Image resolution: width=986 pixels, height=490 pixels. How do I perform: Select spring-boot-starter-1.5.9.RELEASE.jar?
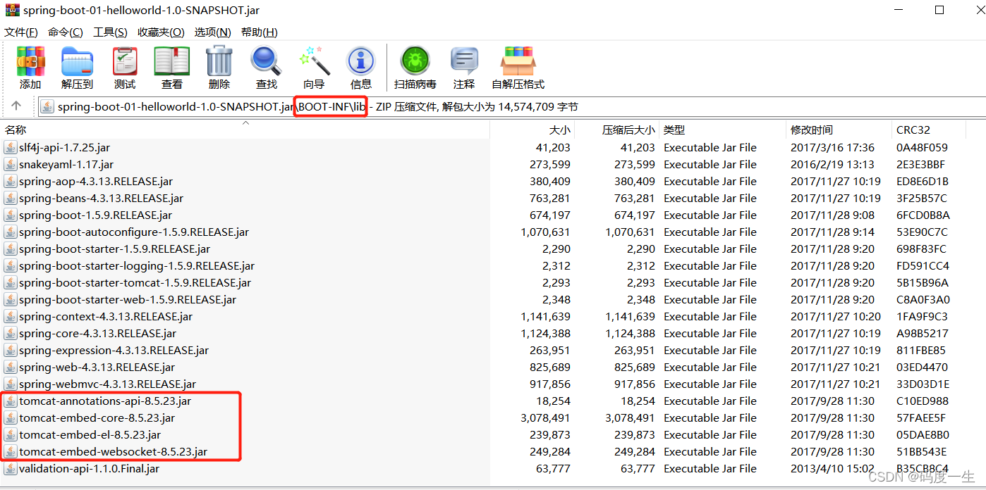(114, 249)
